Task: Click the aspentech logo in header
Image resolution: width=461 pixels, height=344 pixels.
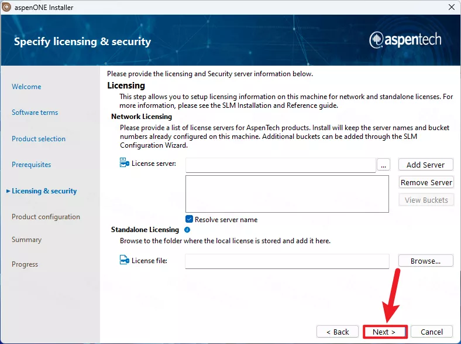Action: tap(405, 40)
